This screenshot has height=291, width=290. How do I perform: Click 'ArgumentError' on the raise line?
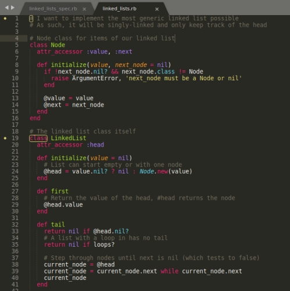click(95, 78)
